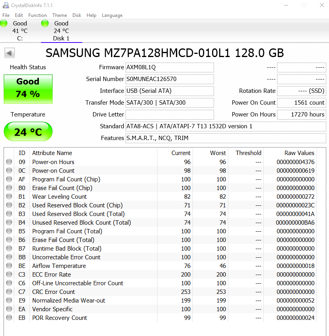Click status dot for Unused Reserved Block Count
329x336 pixels.
[9, 222]
